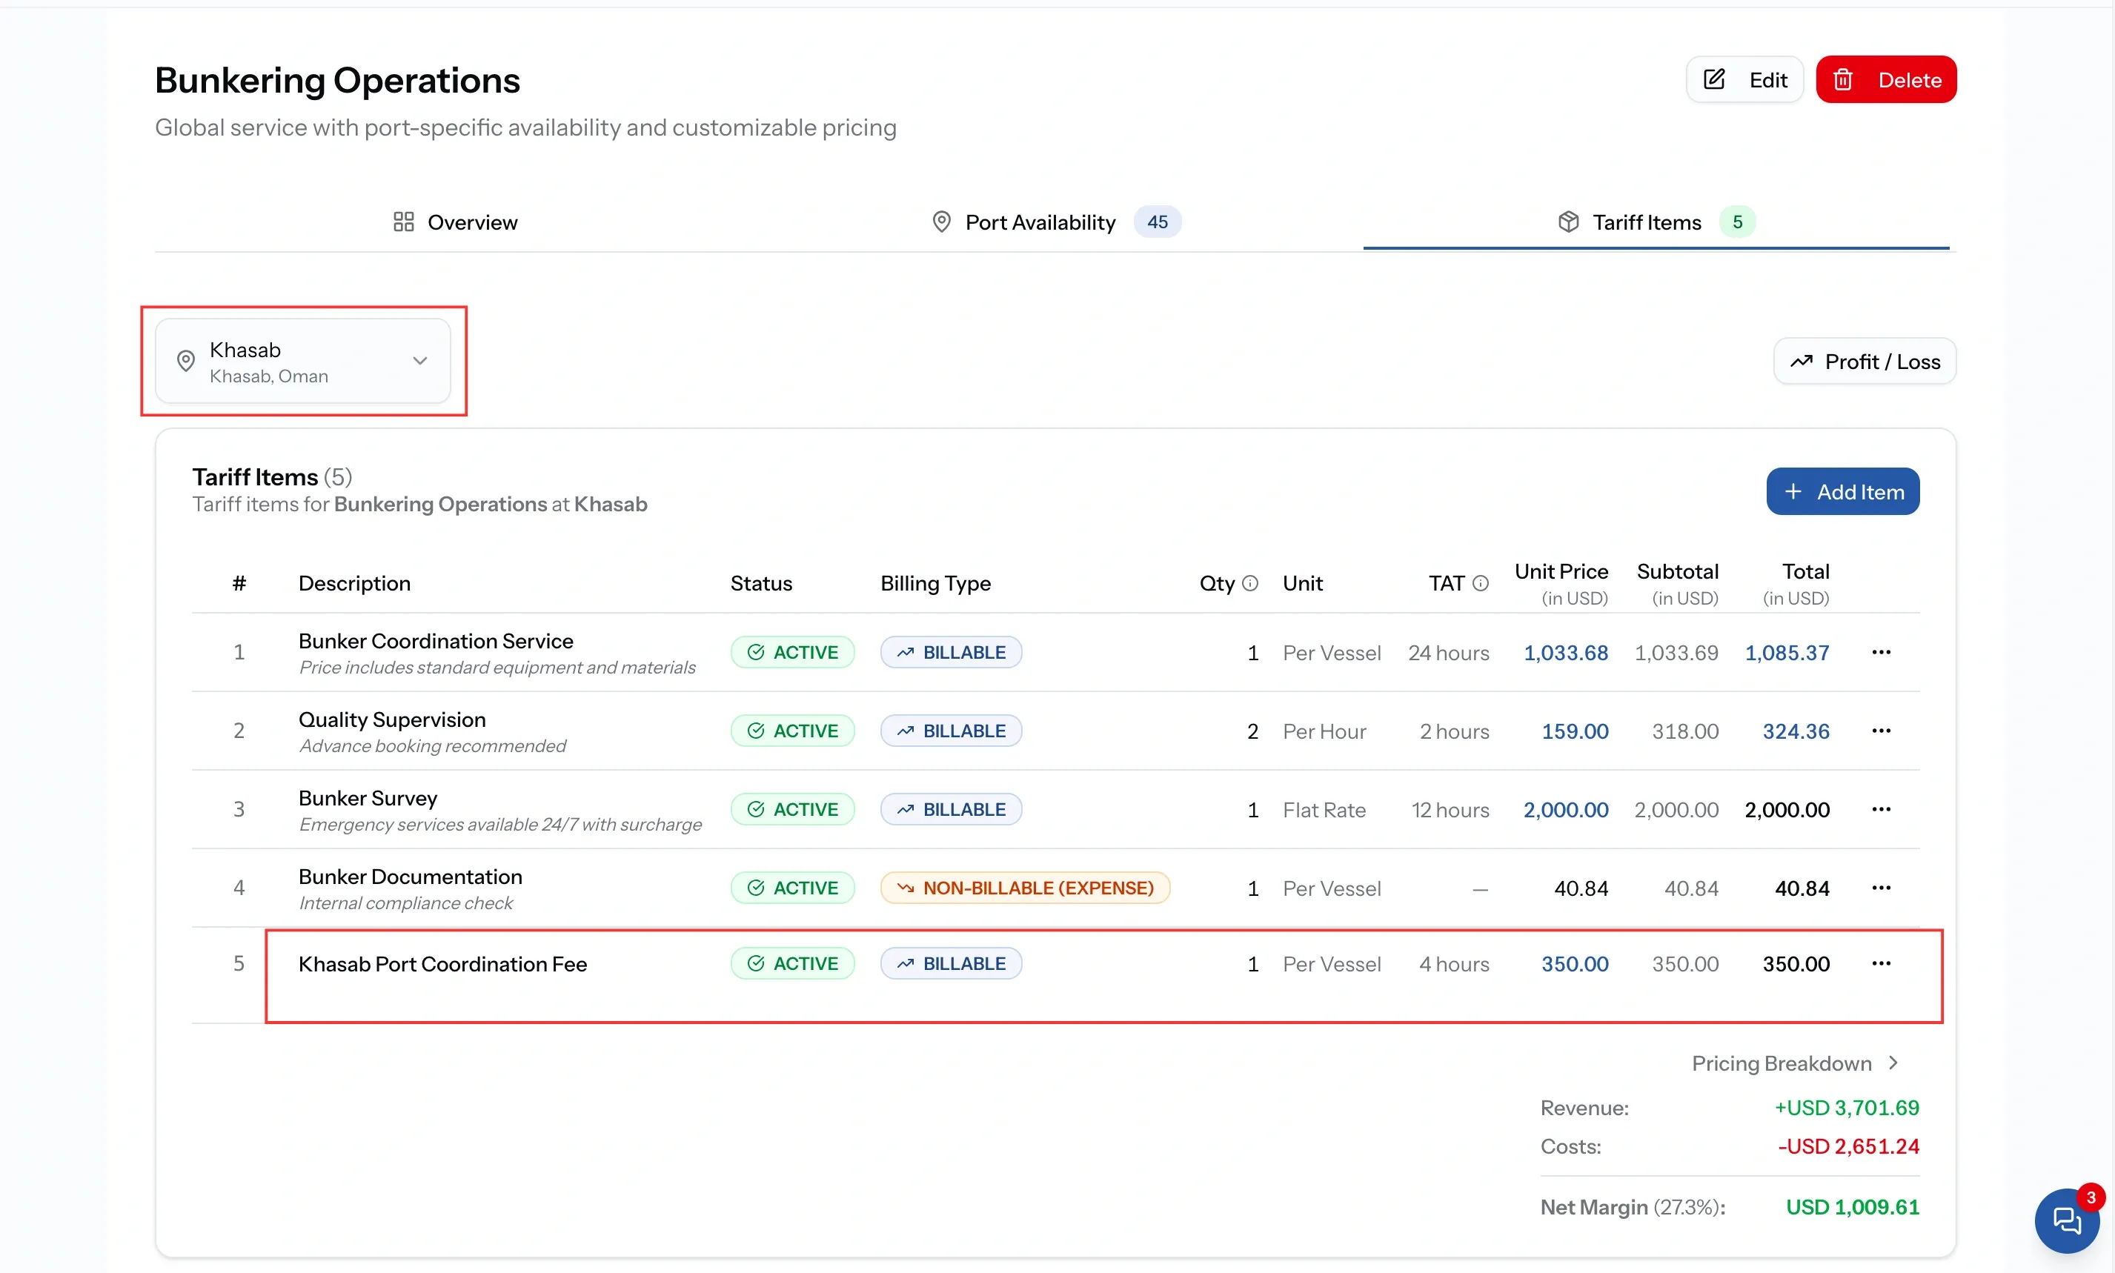Click the 350.00 blue unit price
The image size is (2115, 1273).
[1575, 964]
